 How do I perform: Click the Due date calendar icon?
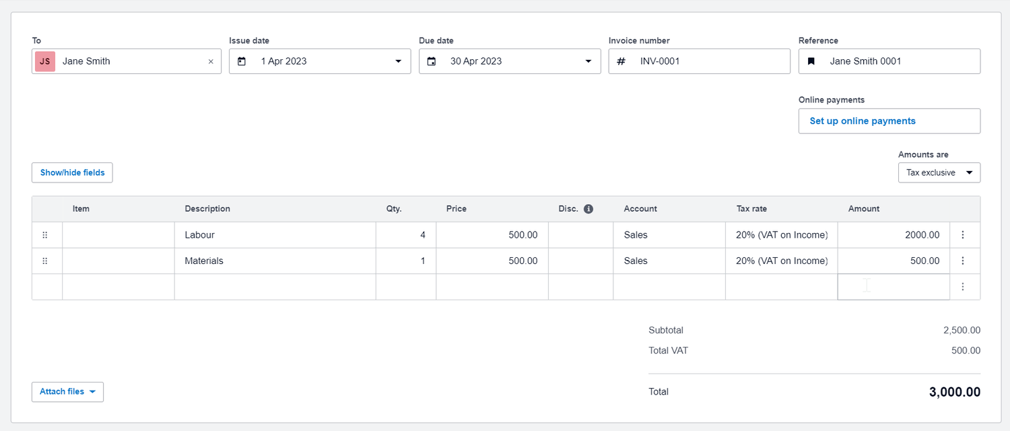tap(432, 61)
